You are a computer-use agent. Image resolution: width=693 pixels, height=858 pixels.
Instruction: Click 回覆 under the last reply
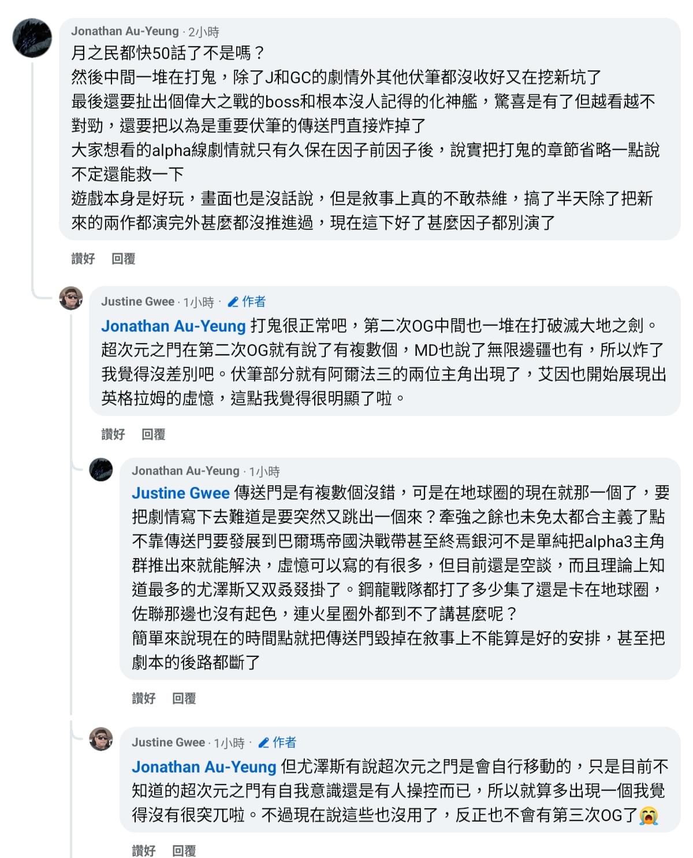pos(184,850)
